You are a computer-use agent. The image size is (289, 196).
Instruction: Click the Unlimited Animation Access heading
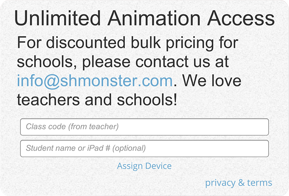coord(144,19)
